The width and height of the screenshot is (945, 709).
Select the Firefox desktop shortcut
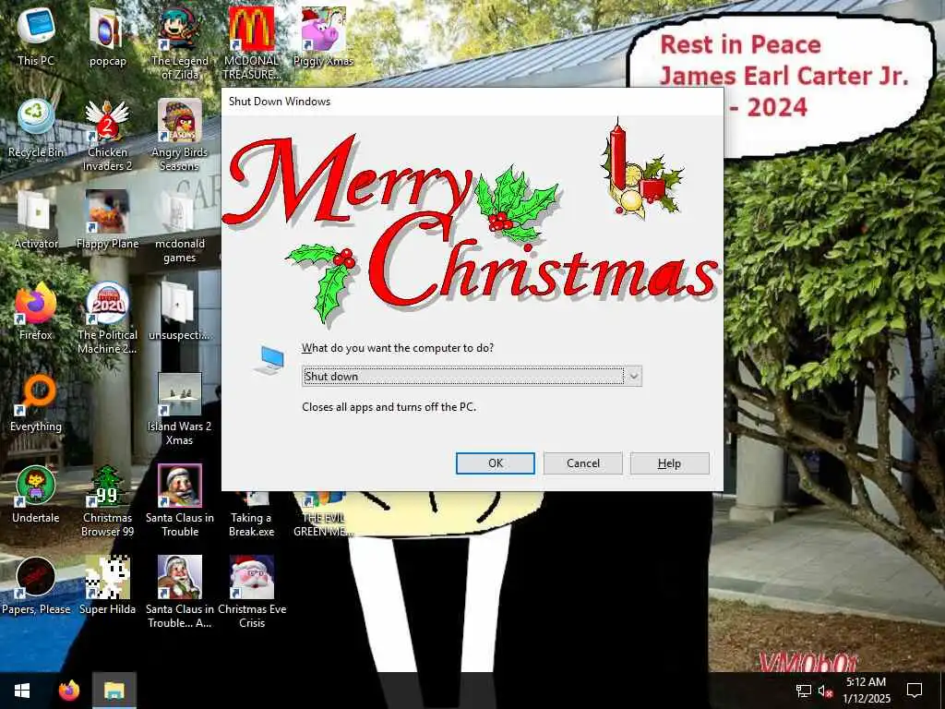pos(36,311)
